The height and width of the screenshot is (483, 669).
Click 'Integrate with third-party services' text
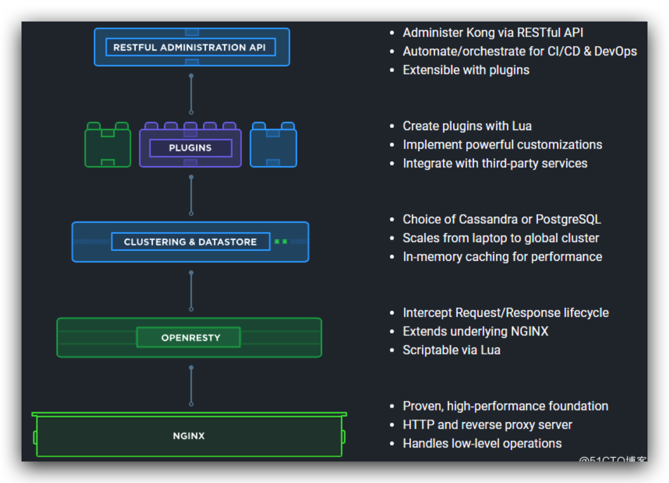(x=495, y=164)
